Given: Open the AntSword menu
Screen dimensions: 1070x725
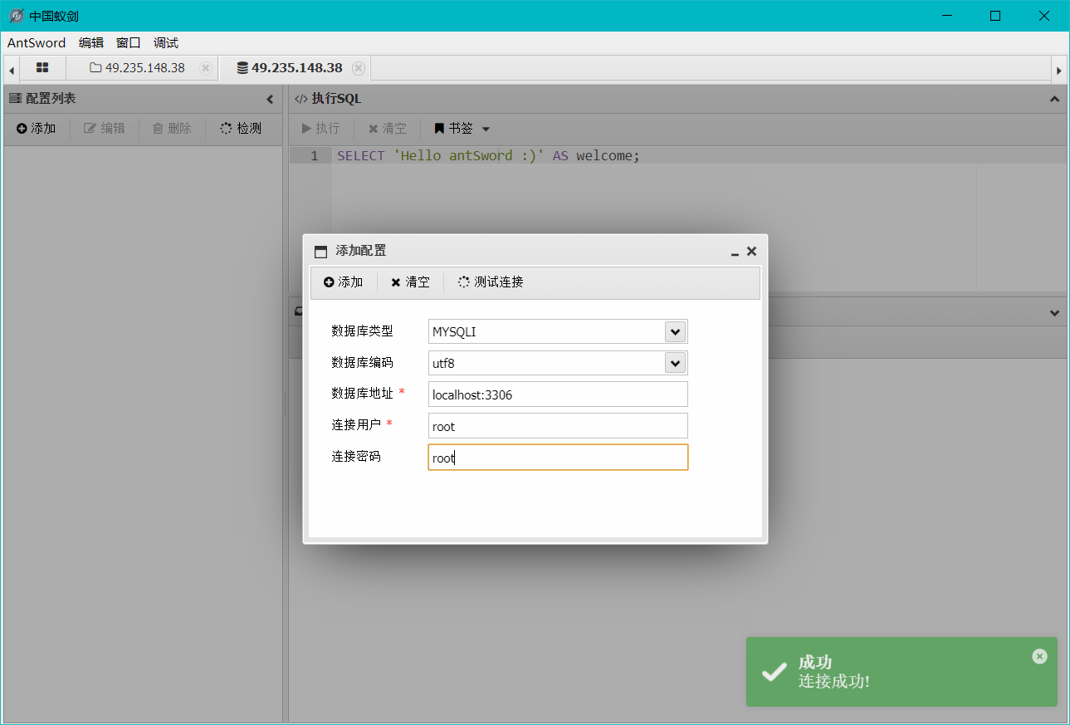Looking at the screenshot, I should 37,43.
